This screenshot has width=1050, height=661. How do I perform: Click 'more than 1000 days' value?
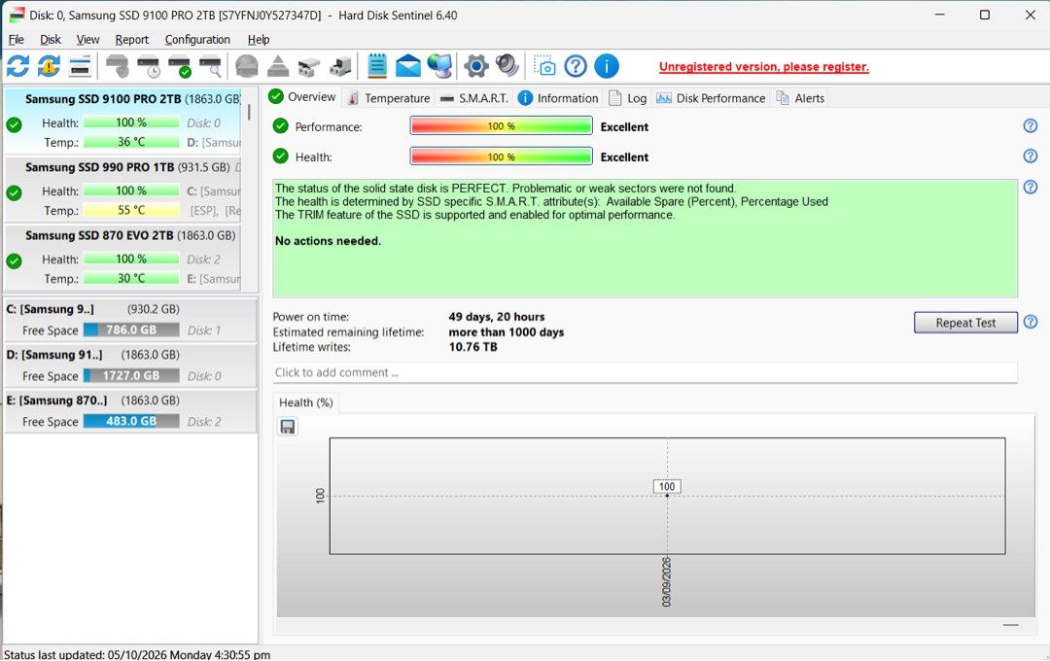[507, 332]
